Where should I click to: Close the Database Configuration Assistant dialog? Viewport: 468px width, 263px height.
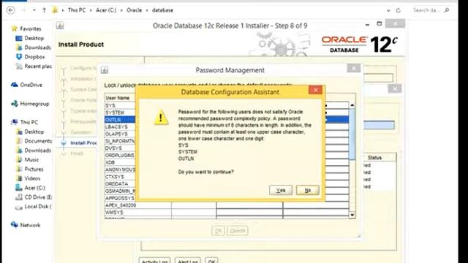(315, 90)
